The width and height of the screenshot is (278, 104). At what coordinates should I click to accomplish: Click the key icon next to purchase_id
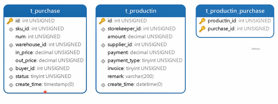point(202,29)
